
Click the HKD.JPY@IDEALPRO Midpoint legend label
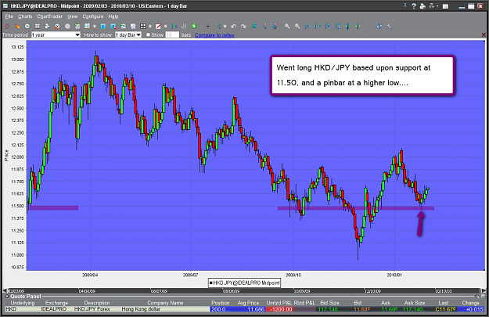click(x=244, y=283)
